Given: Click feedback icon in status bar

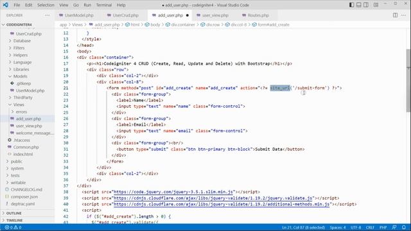Looking at the screenshot, I should click(394, 227).
